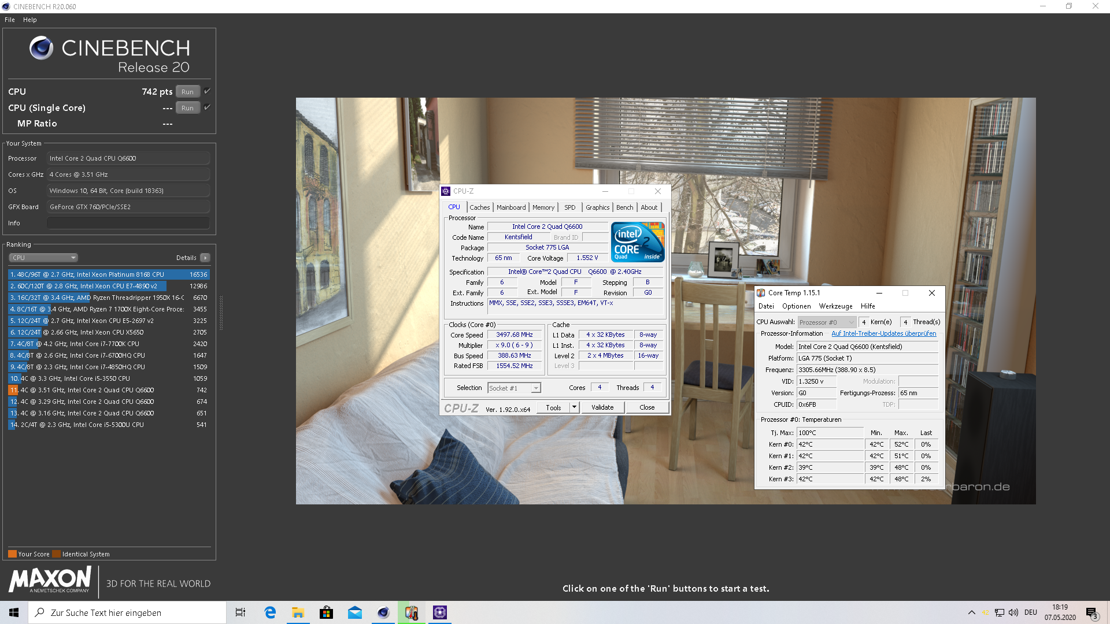The height and width of the screenshot is (624, 1110).
Task: Switch to Core Temp on the taskbar
Action: coord(412,612)
